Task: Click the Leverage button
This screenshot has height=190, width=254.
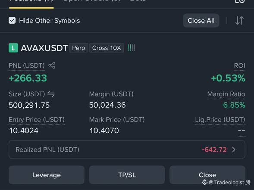Action: click(47, 175)
